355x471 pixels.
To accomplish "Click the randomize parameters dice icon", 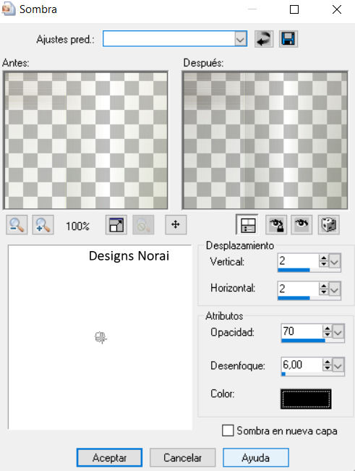I will [328, 225].
